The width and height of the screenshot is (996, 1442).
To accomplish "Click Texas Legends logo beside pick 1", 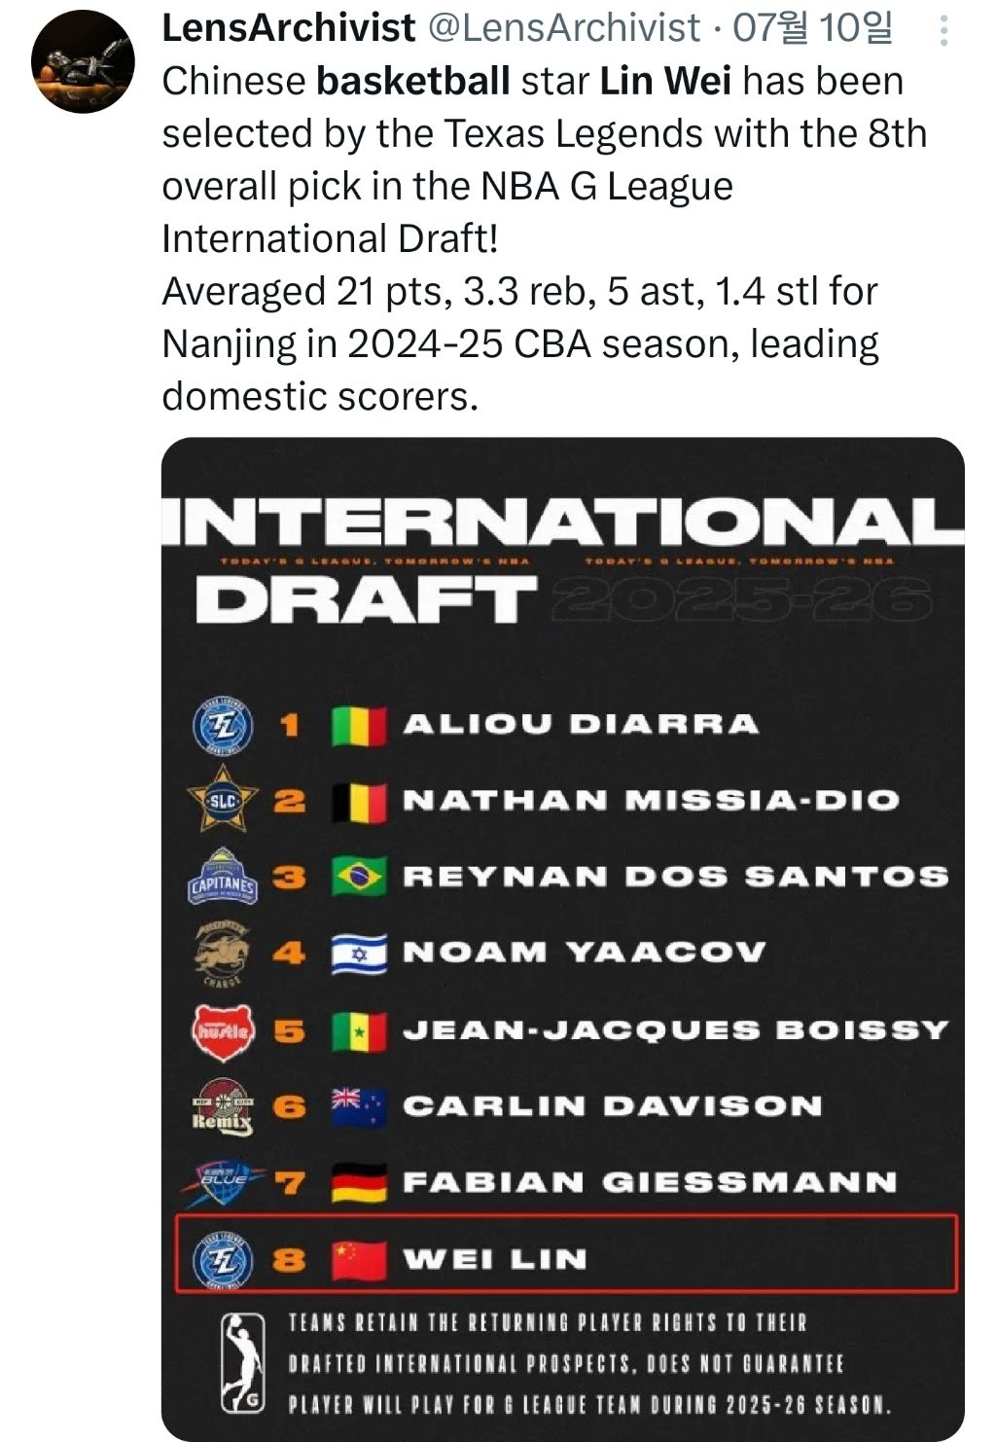I will (223, 726).
